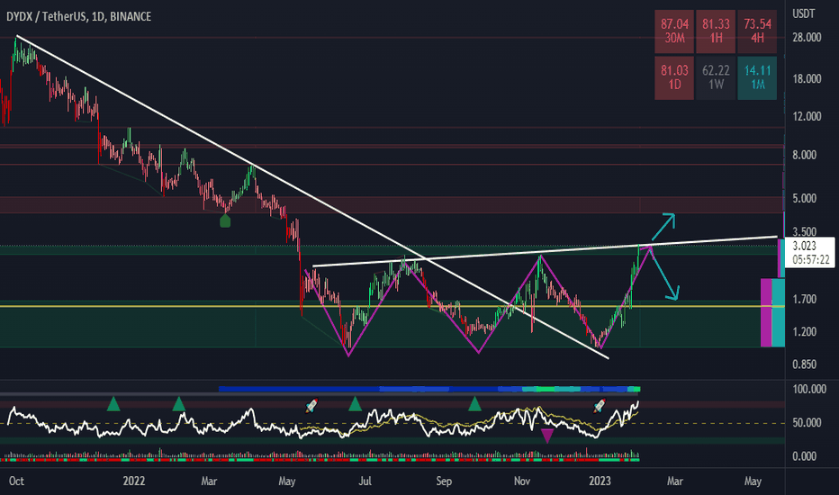Click the 05:57:22 candle countdown timer
The width and height of the screenshot is (839, 495).
[810, 259]
